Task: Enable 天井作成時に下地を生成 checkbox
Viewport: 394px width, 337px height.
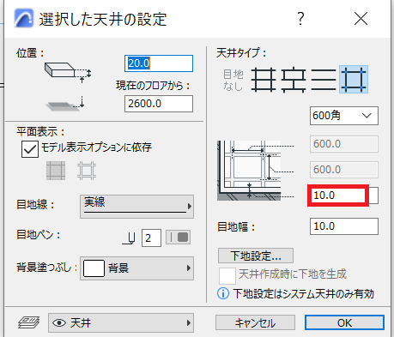Action: click(227, 276)
